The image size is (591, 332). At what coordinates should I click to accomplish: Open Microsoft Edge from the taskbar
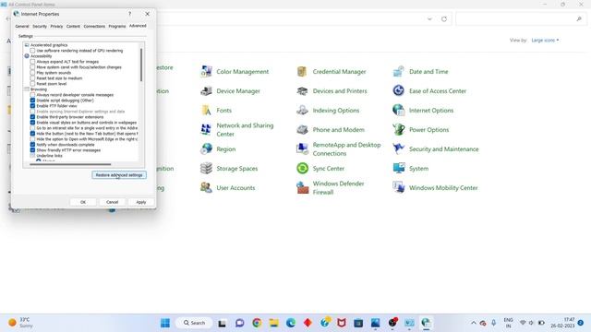coord(291,323)
